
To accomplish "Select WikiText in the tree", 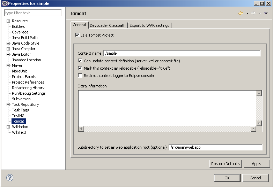I will click(19, 132).
